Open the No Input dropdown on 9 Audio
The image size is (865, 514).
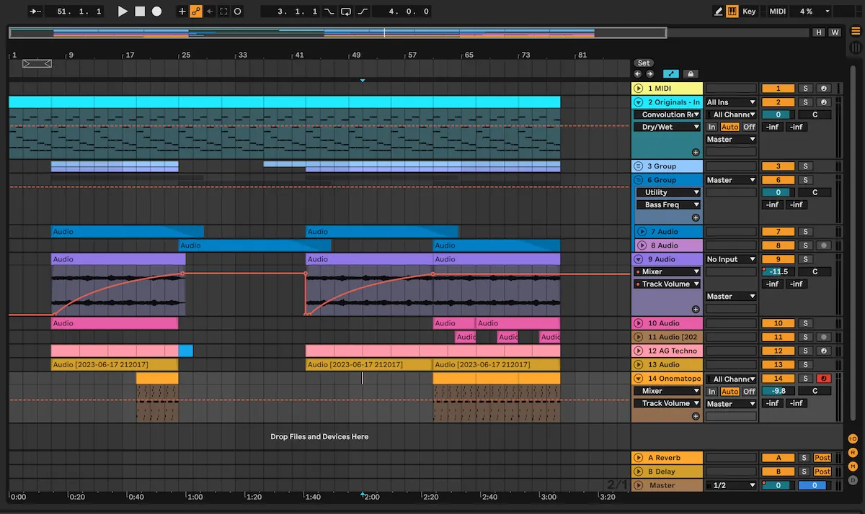point(731,259)
